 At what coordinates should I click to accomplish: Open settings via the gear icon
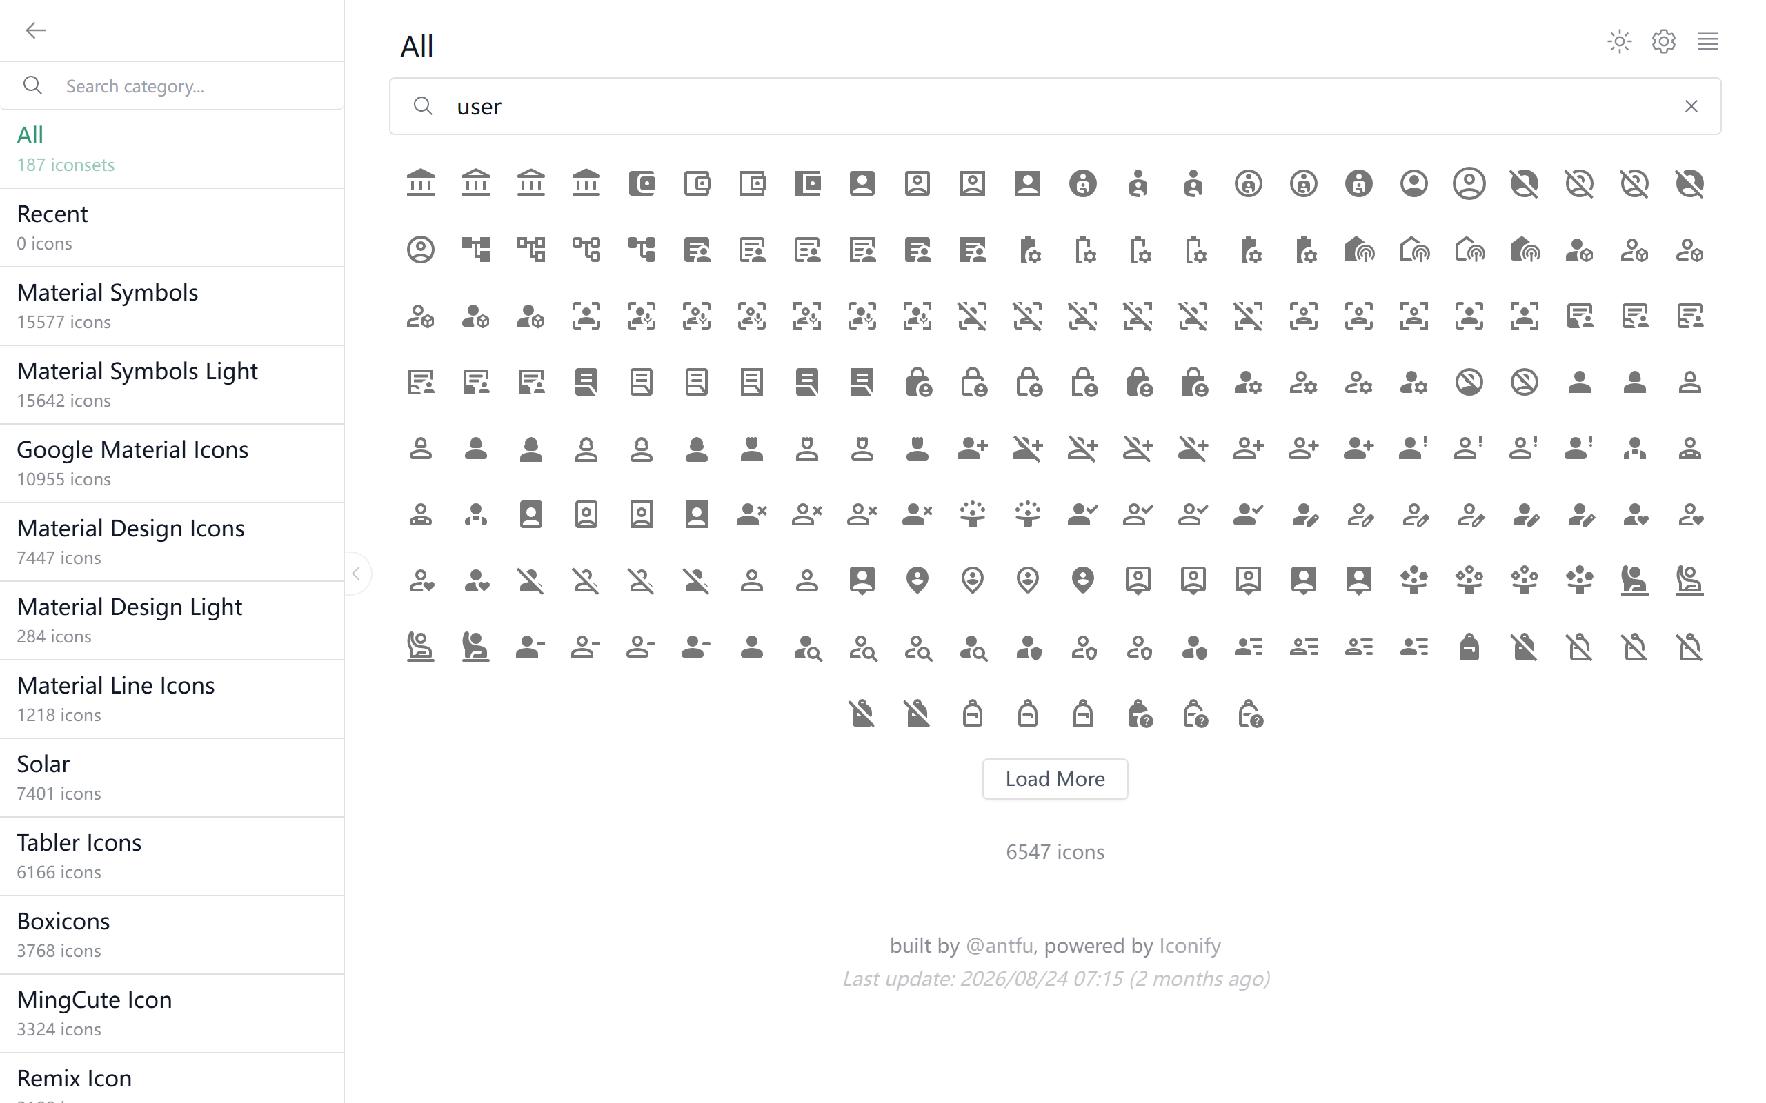click(x=1664, y=41)
